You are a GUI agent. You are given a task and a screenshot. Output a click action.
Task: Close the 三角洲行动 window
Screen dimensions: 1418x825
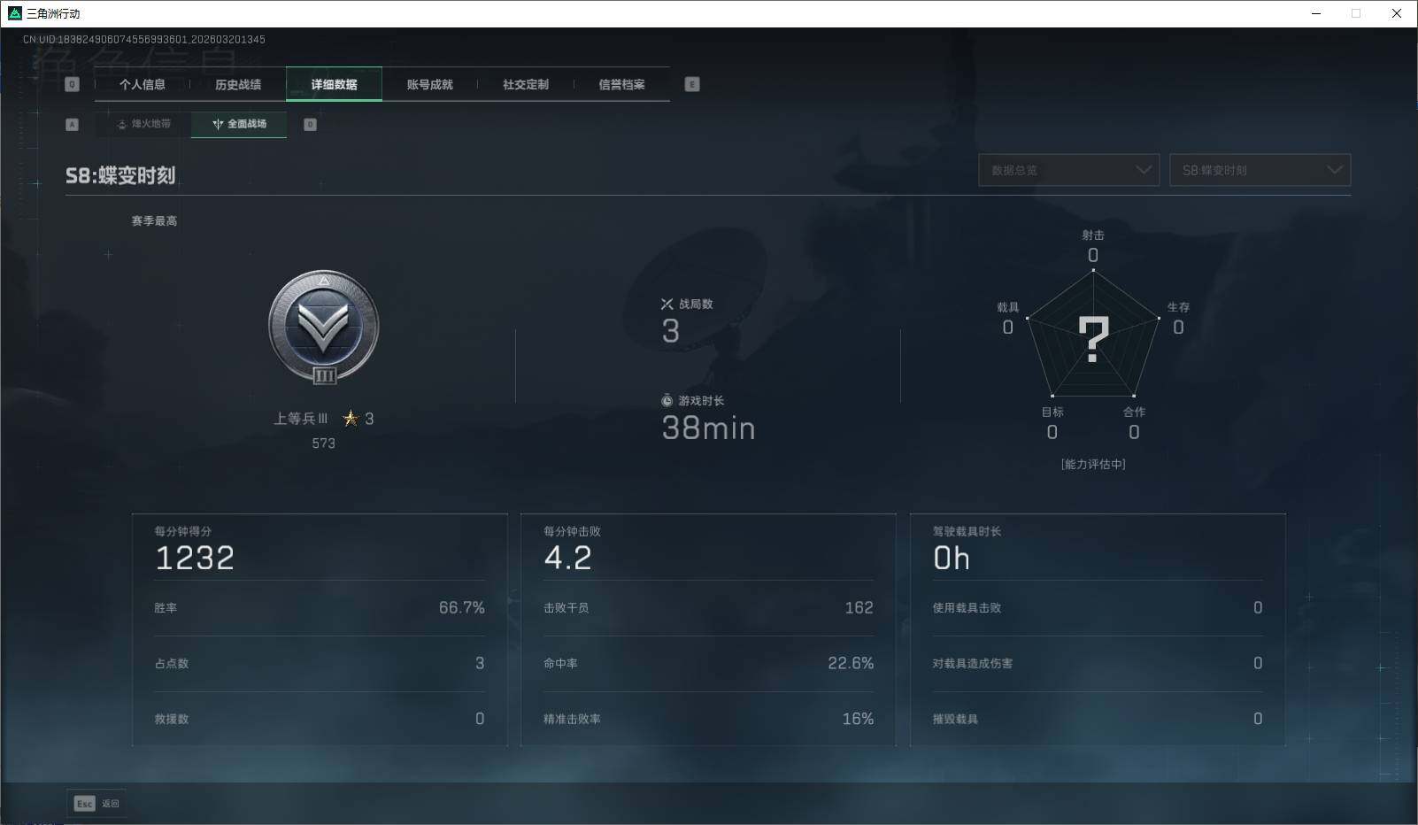point(1397,13)
